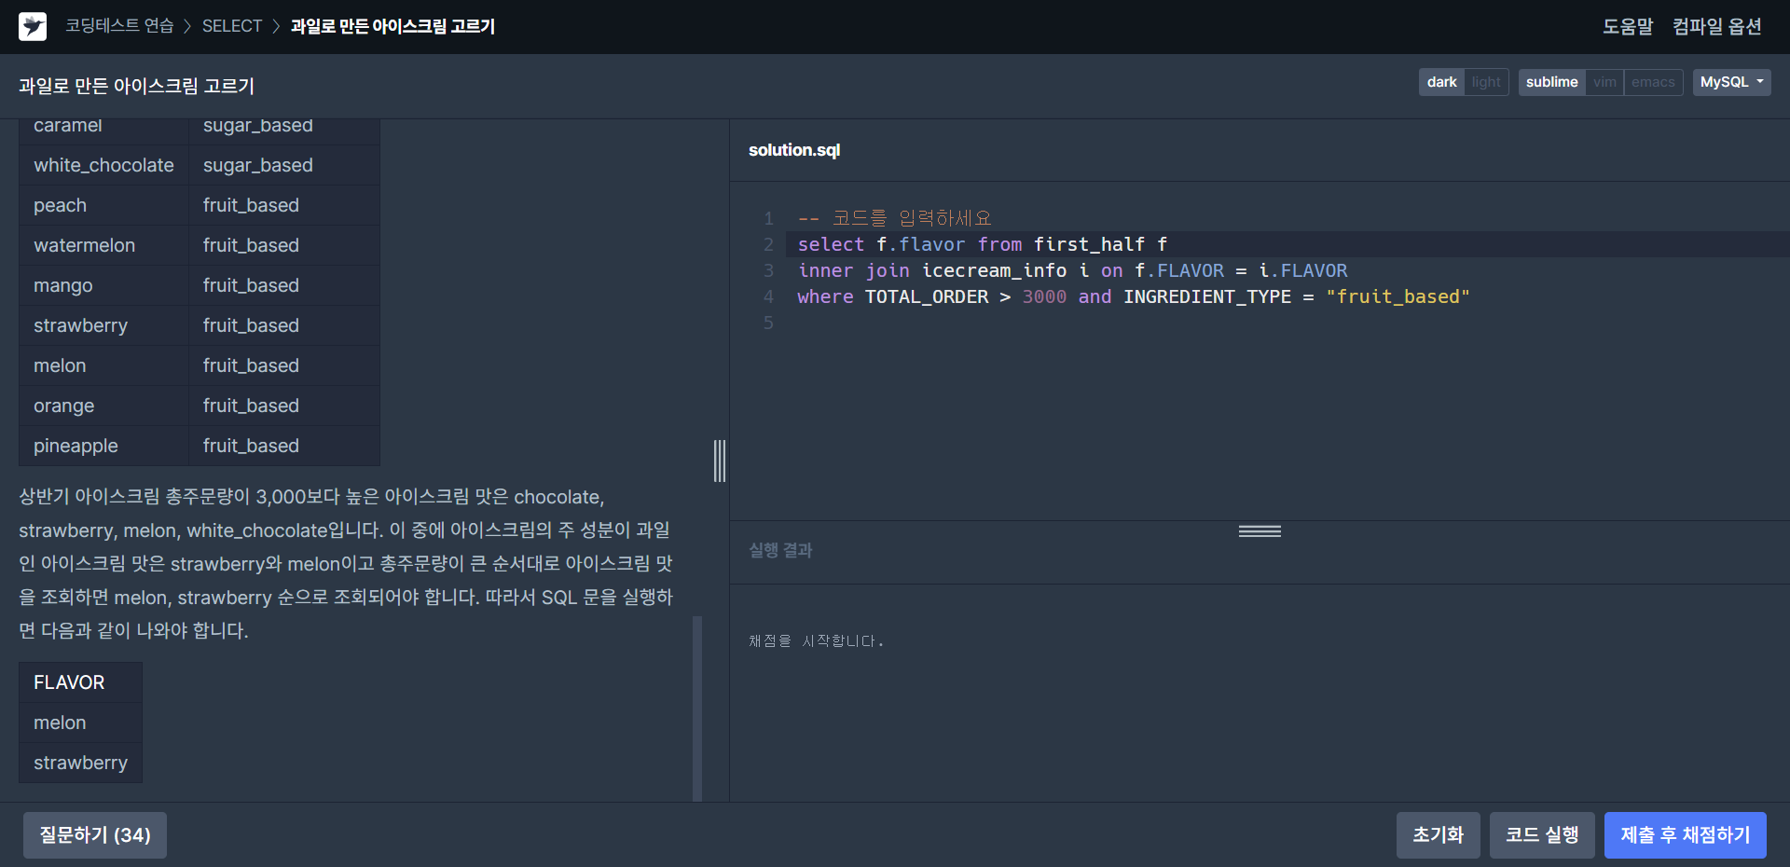
Task: Open the 코딩테스트 연습 breadcrumb link
Action: pyautogui.click(x=119, y=26)
